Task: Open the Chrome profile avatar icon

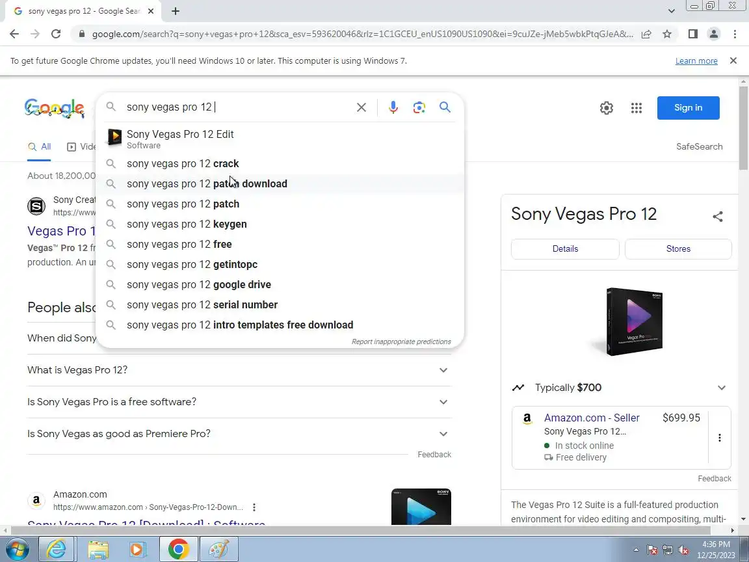Action: point(714,34)
